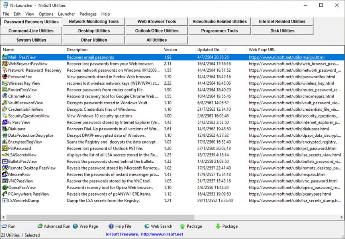345x239 pixels.
Task: Click the down-arrow Package button
Action: [227, 226]
